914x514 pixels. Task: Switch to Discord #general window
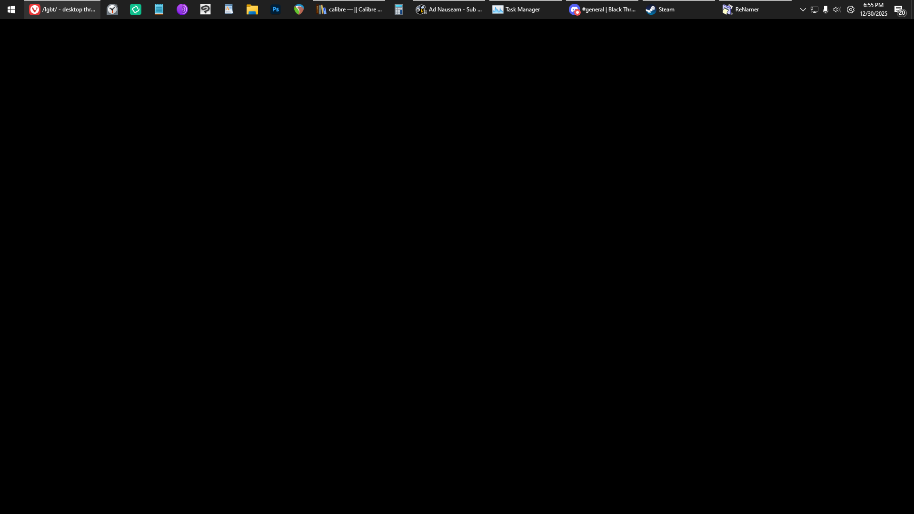click(602, 10)
